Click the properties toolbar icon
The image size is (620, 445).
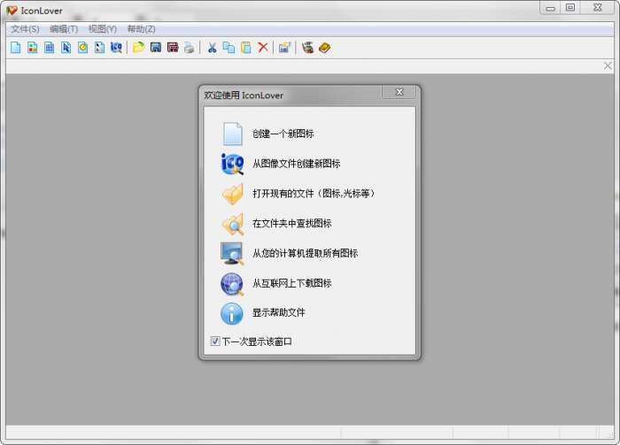pyautogui.click(x=284, y=48)
